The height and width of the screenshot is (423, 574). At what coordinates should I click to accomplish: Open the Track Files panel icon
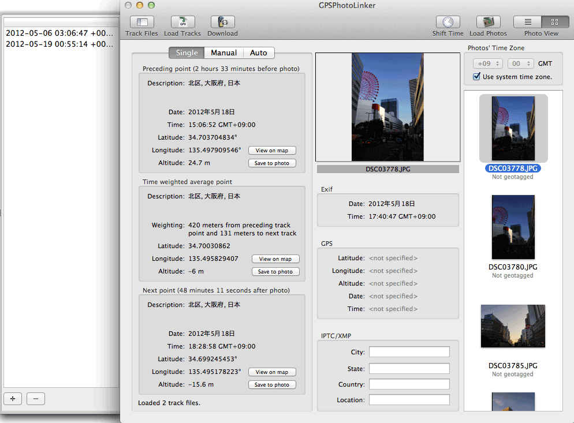point(141,23)
